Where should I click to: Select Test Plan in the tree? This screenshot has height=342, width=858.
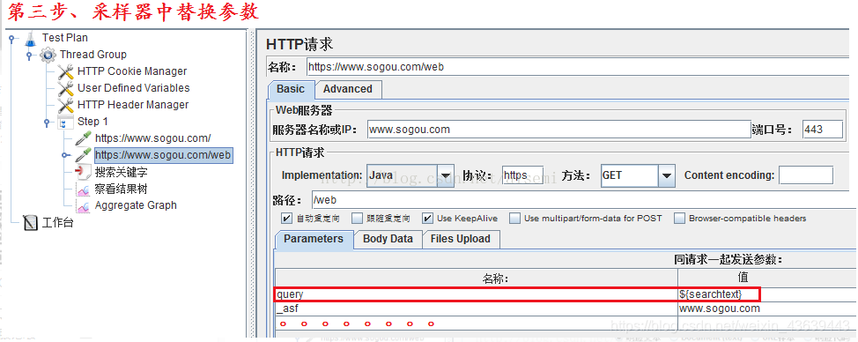[65, 38]
